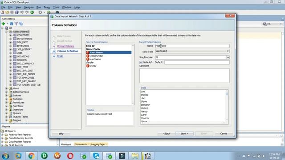
Task: Click the Chrome icon in taskbar
Action: click(x=31, y=156)
